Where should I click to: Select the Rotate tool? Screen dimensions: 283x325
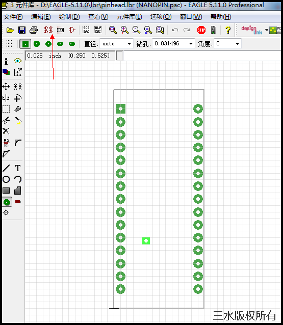18,98
